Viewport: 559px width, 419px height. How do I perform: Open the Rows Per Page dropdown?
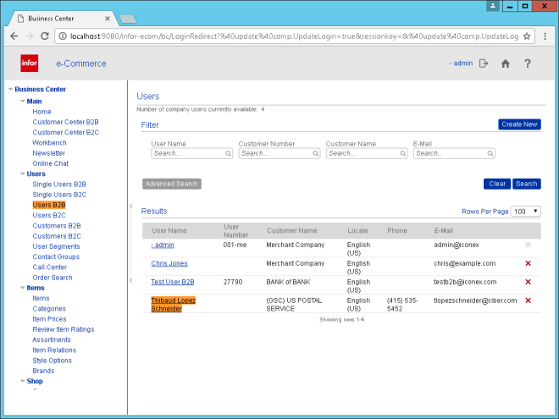[525, 211]
